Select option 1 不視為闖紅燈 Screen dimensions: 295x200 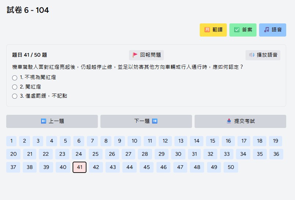[x=15, y=78]
